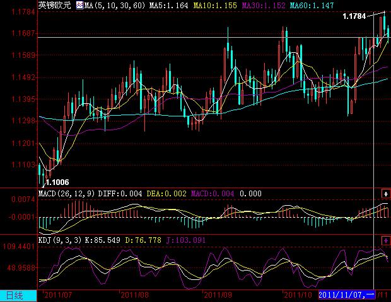
Task: Click the 1.1006 low price annotation
Action: click(x=57, y=182)
